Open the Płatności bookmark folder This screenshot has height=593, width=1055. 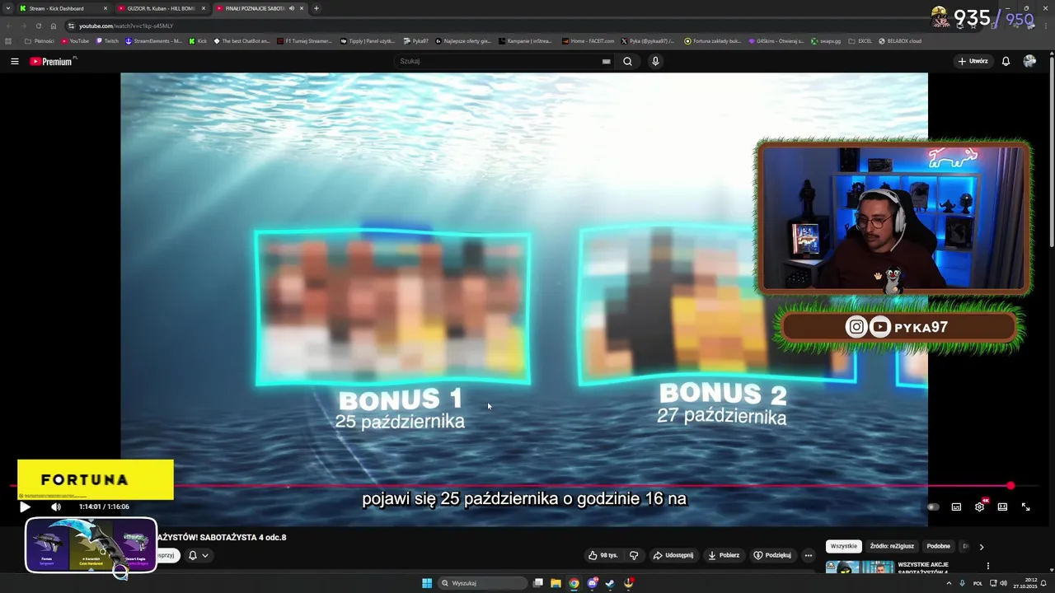point(40,40)
